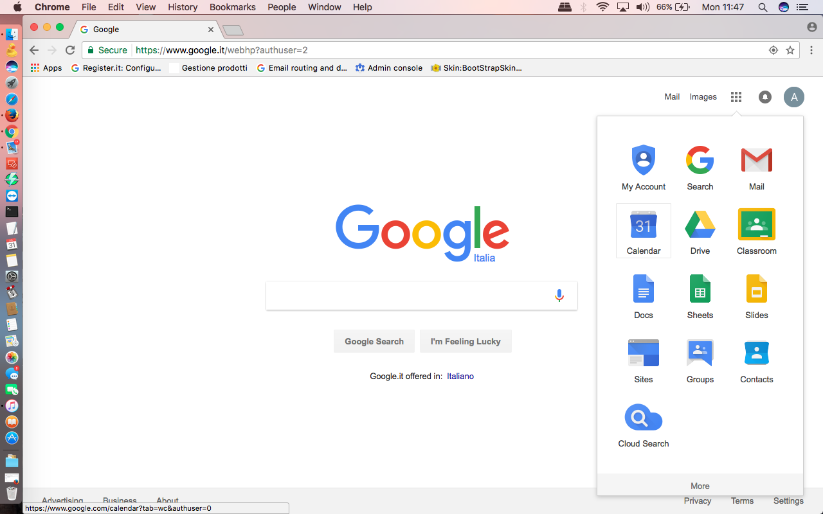This screenshot has height=514, width=823.
Task: Open the Bookmarks menu
Action: coord(233,7)
